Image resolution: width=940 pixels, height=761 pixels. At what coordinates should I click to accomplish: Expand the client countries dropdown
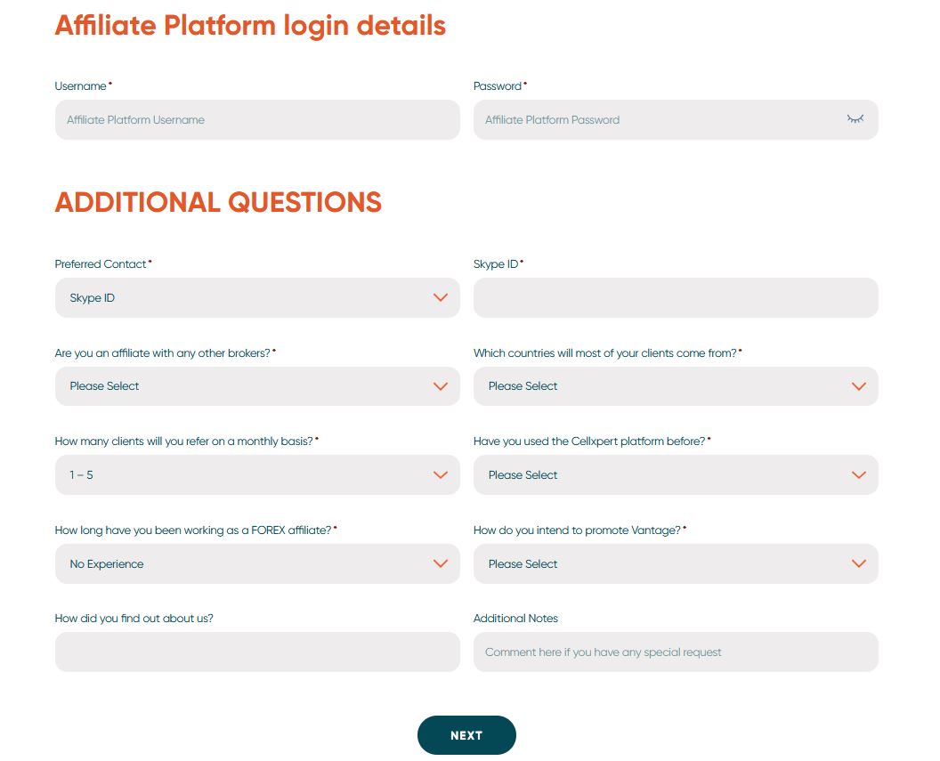click(x=676, y=386)
